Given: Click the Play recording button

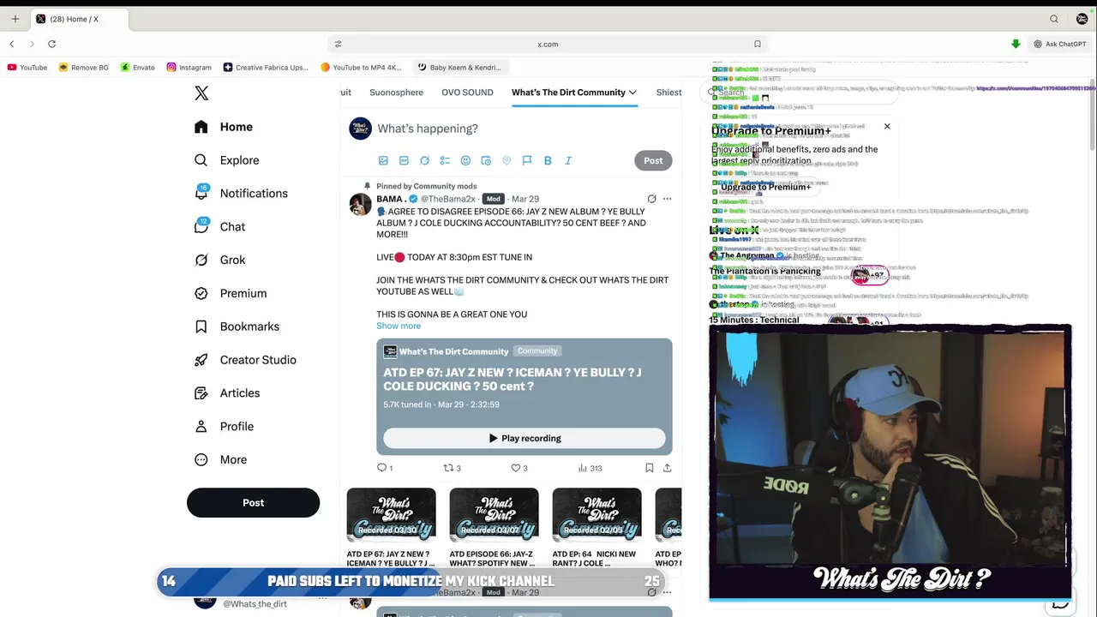Looking at the screenshot, I should tap(525, 438).
